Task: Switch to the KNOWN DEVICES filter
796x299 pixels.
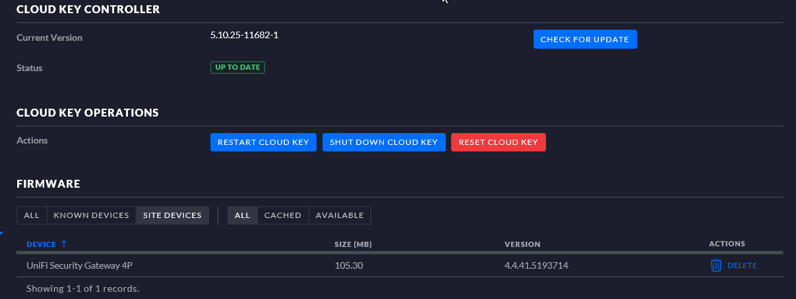Action: [91, 215]
